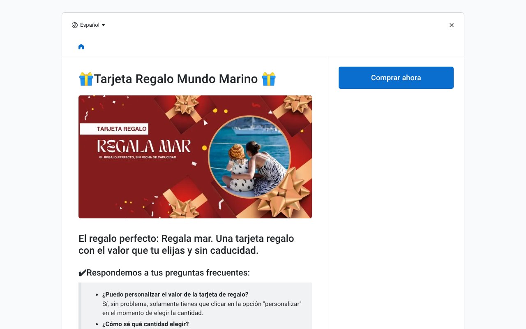This screenshot has width=526, height=329.
Task: Click the globe language icon
Action: point(75,25)
